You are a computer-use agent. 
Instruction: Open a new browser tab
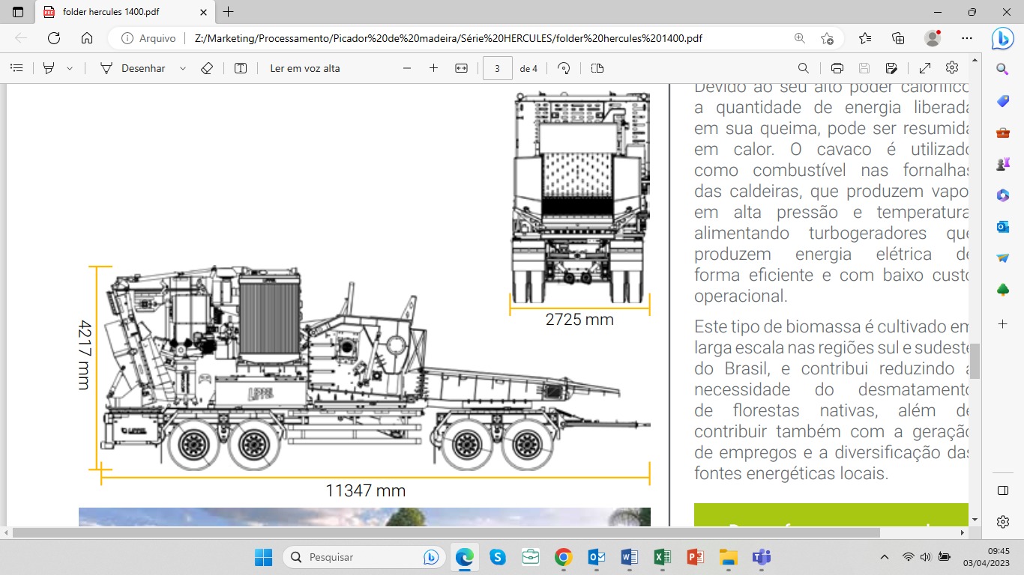point(229,12)
